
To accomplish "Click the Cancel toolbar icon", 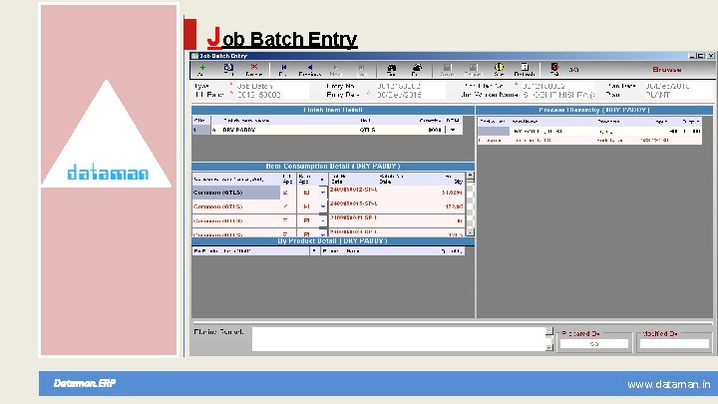I will coord(473,70).
